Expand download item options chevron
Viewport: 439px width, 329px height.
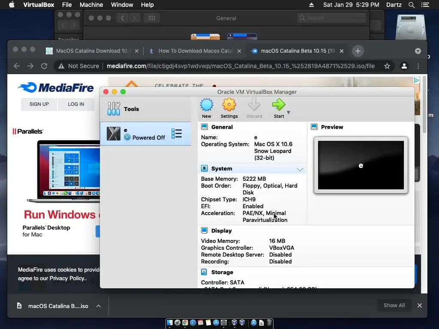click(x=99, y=306)
